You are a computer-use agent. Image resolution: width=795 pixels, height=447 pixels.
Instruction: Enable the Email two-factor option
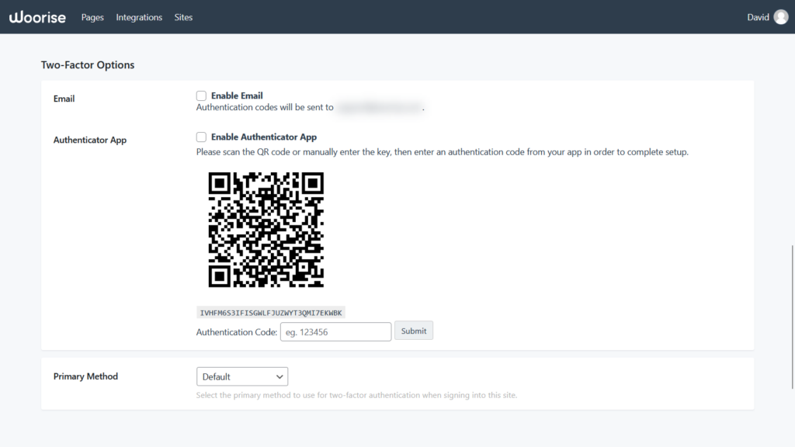201,95
